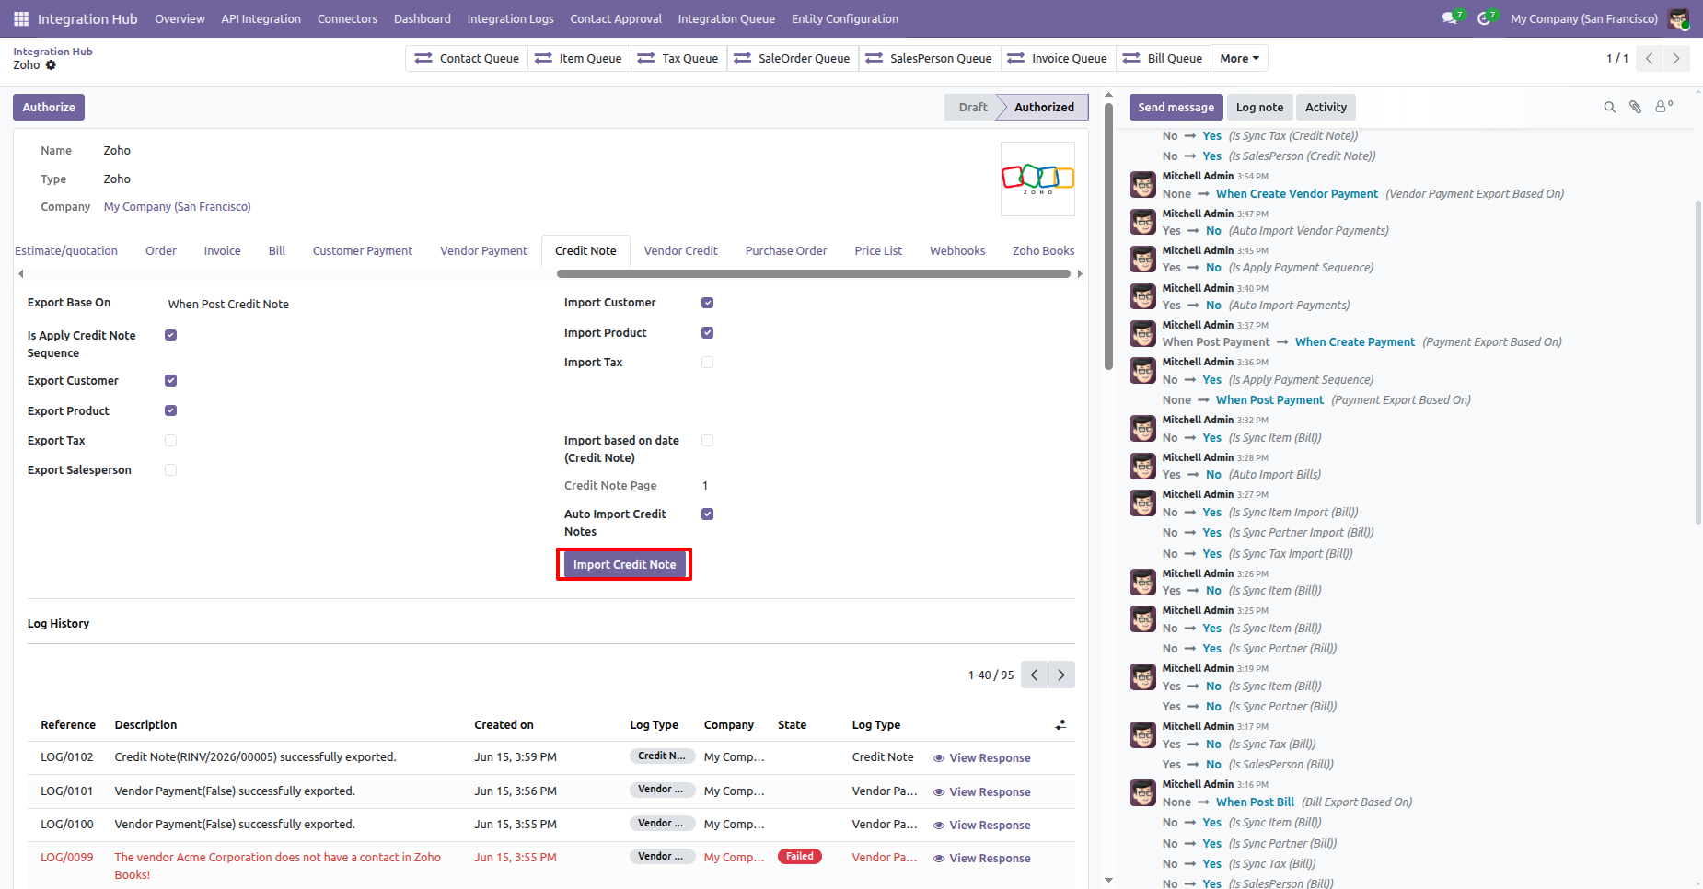This screenshot has width=1703, height=889.
Task: Open the apps grid menu icon
Action: coord(21,18)
